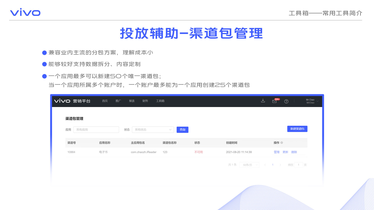Select the 报表 navigation item
This screenshot has width=374, height=210.
coord(132,101)
